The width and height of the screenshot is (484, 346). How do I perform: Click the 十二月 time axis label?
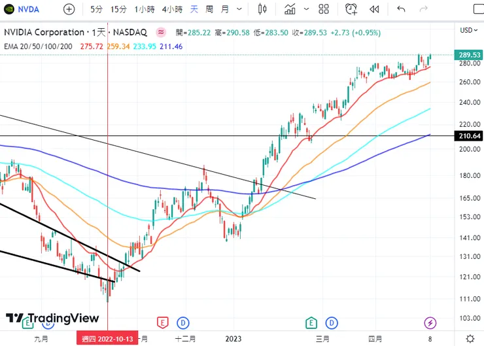click(185, 339)
